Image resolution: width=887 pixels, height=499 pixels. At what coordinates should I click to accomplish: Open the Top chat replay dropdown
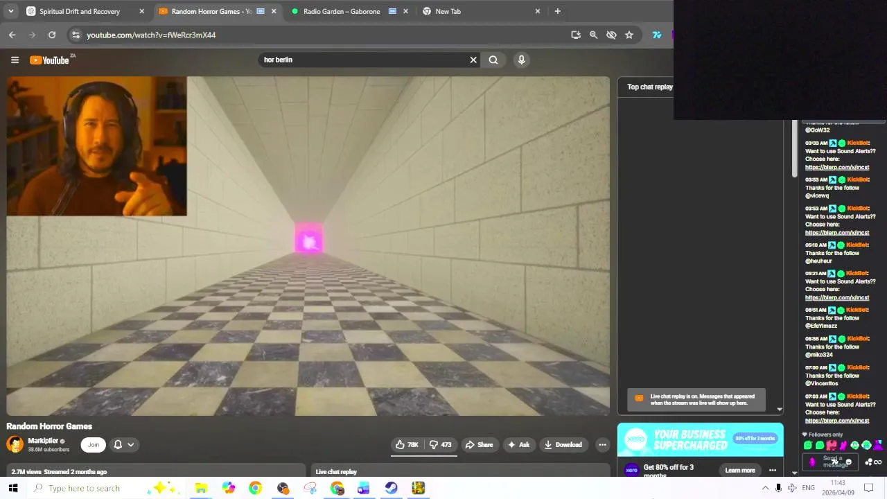[650, 87]
